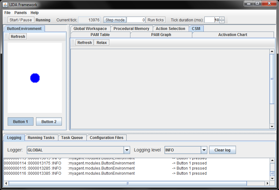Viewport: 279px width, 190px height.
Task: Expand the Logging level INFO dropdown
Action: 204,150
